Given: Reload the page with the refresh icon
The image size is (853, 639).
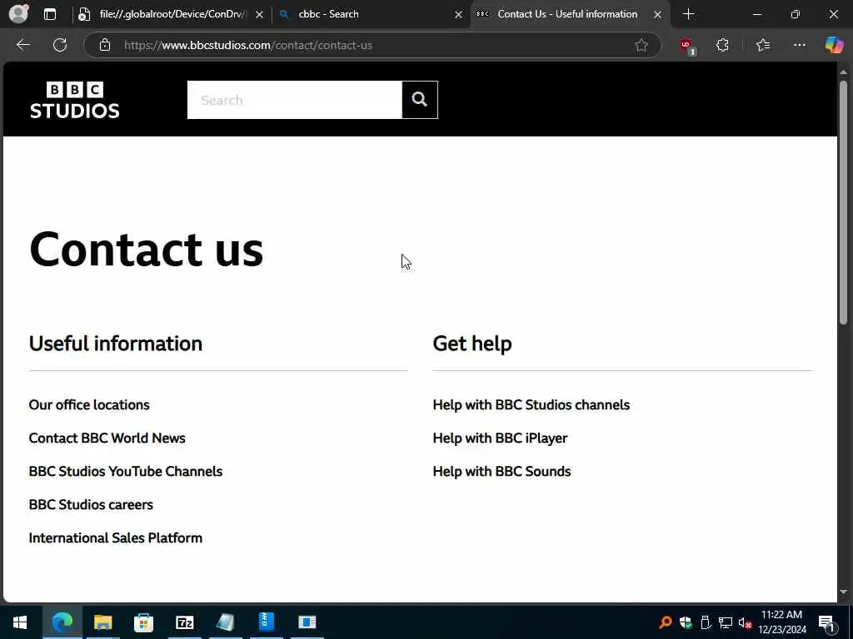Looking at the screenshot, I should point(60,45).
